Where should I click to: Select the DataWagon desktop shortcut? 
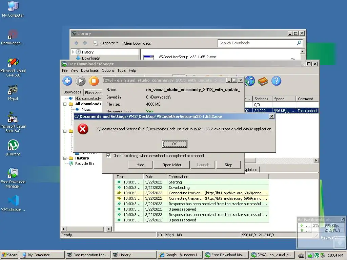coord(13,37)
